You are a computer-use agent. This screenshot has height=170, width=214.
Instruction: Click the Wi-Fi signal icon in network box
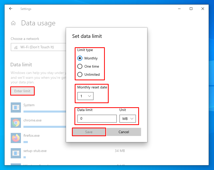[16, 47]
